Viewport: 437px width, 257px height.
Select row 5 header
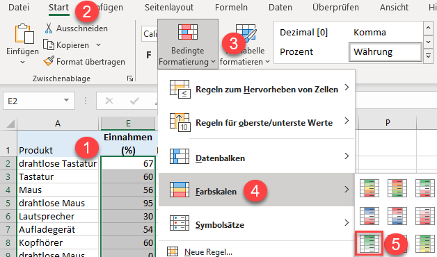tap(8, 203)
